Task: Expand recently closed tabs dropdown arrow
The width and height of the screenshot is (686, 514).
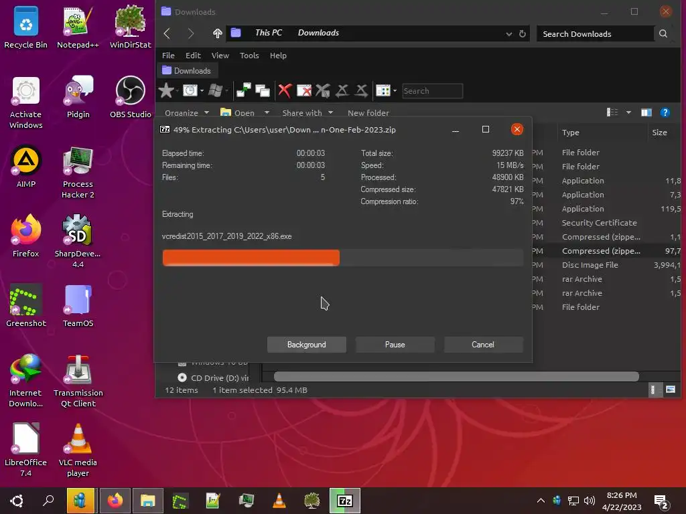Action: point(202,91)
